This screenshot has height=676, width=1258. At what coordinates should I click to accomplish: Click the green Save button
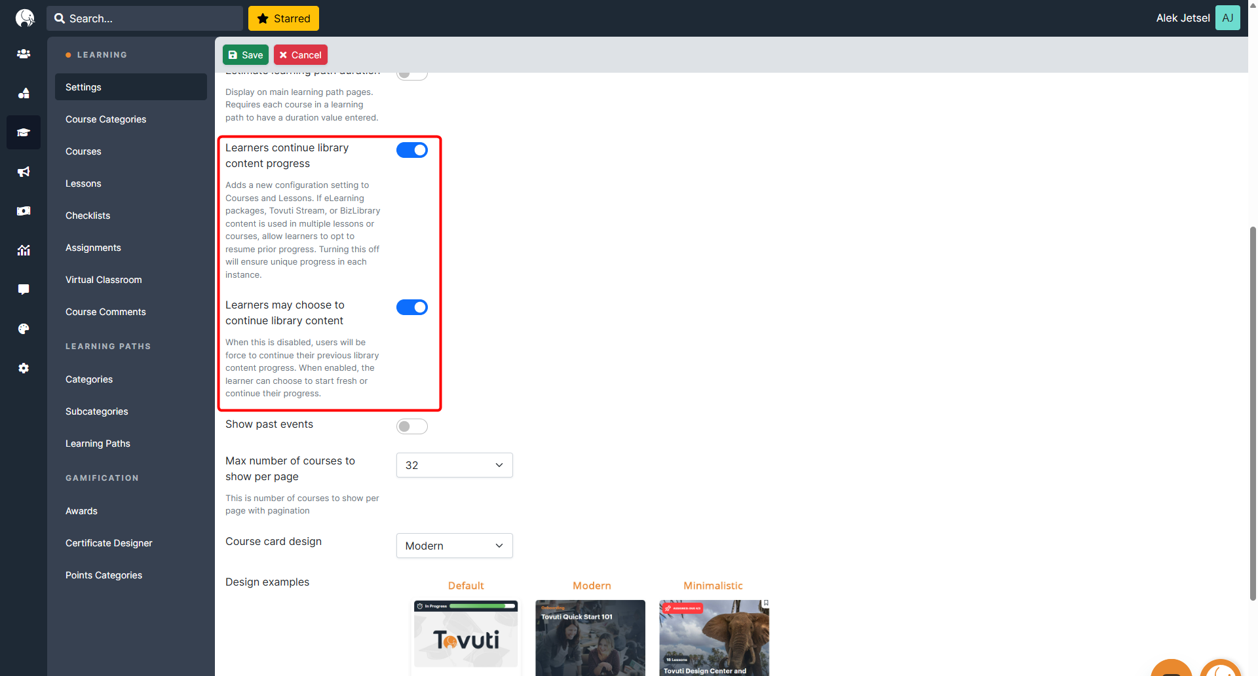(246, 55)
